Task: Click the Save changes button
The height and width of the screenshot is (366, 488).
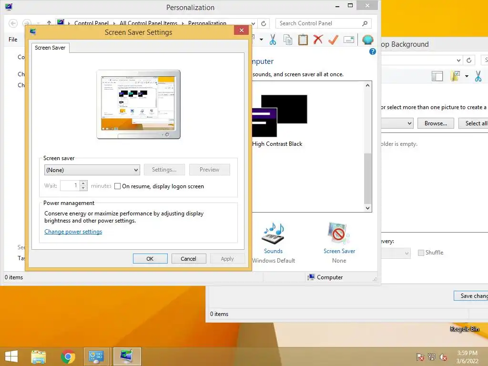Action: pos(471,295)
